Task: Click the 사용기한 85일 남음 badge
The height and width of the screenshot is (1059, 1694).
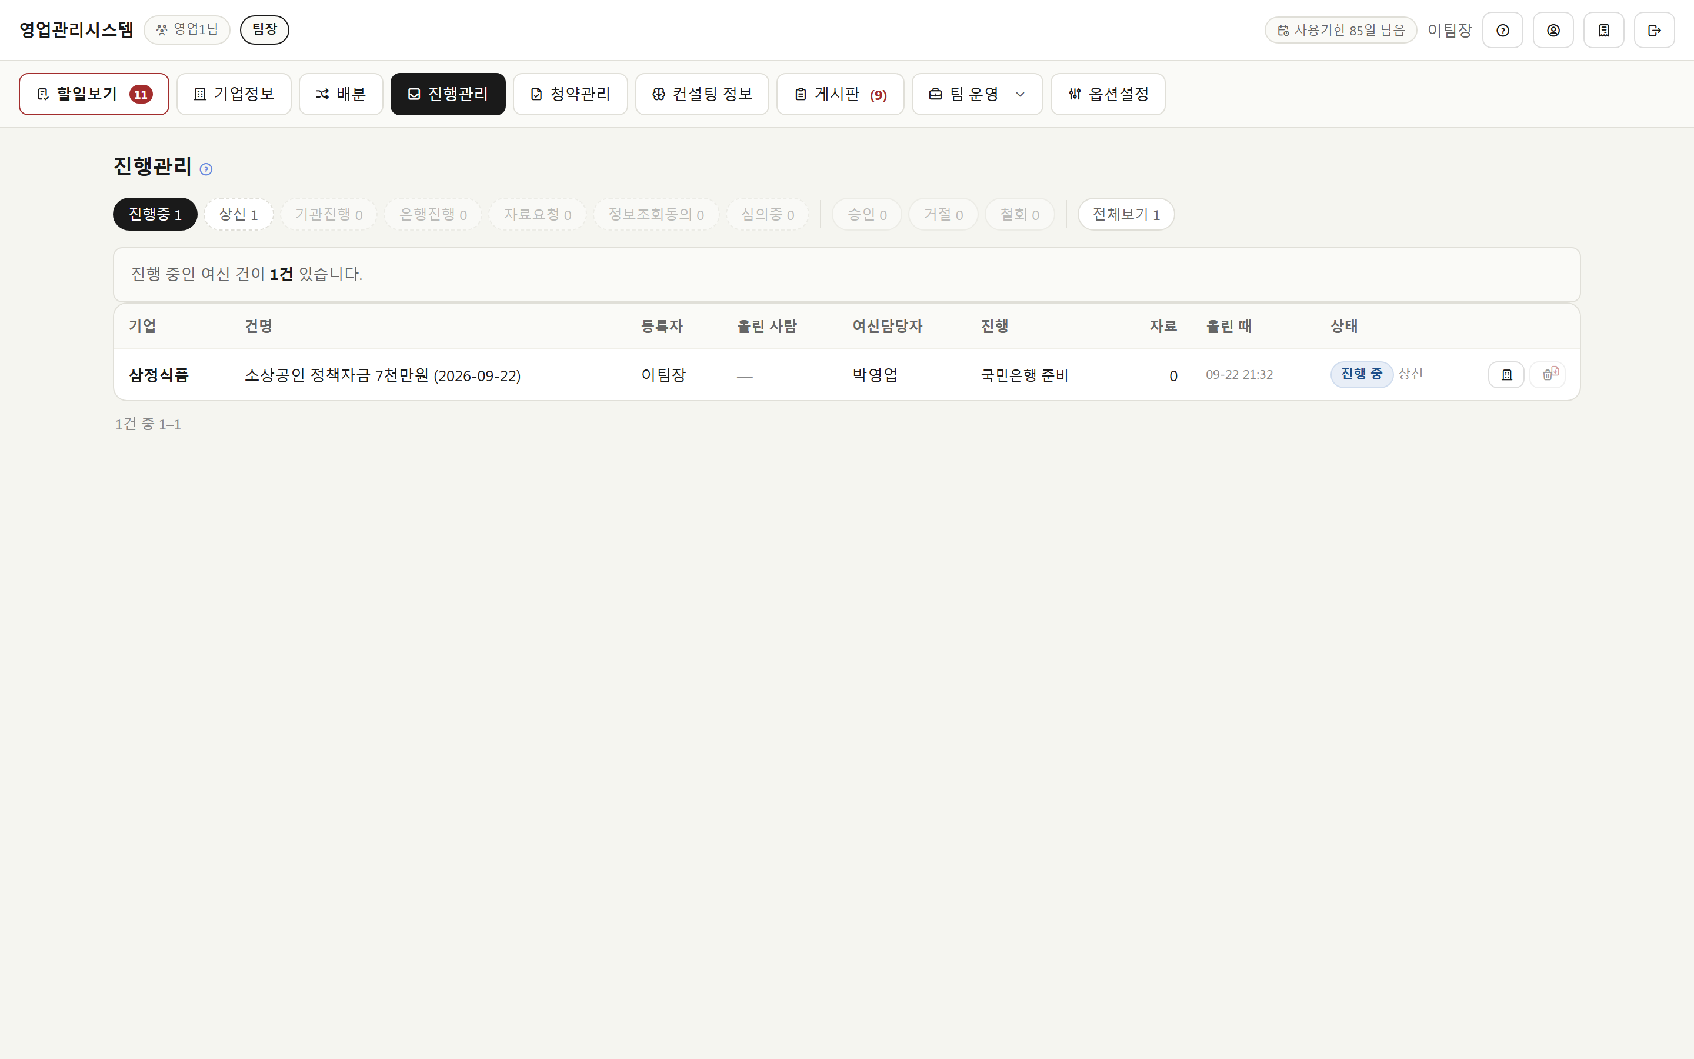Action: (1340, 30)
